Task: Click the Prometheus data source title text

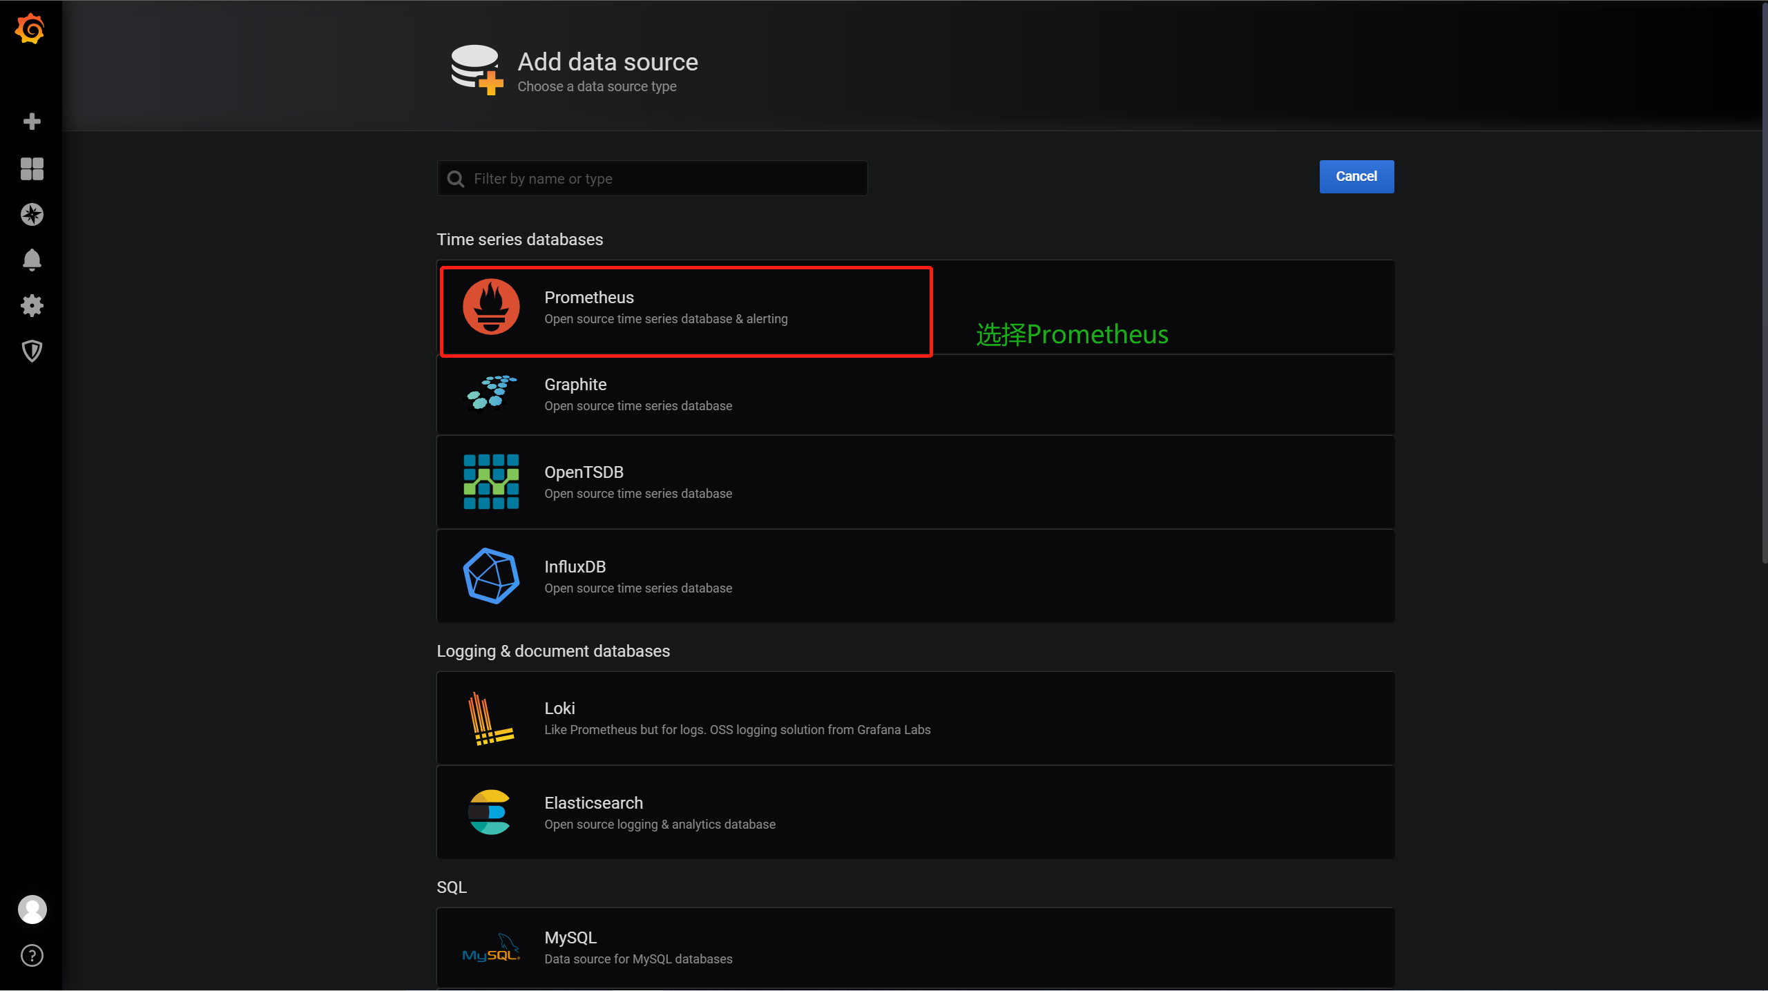Action: coord(588,298)
